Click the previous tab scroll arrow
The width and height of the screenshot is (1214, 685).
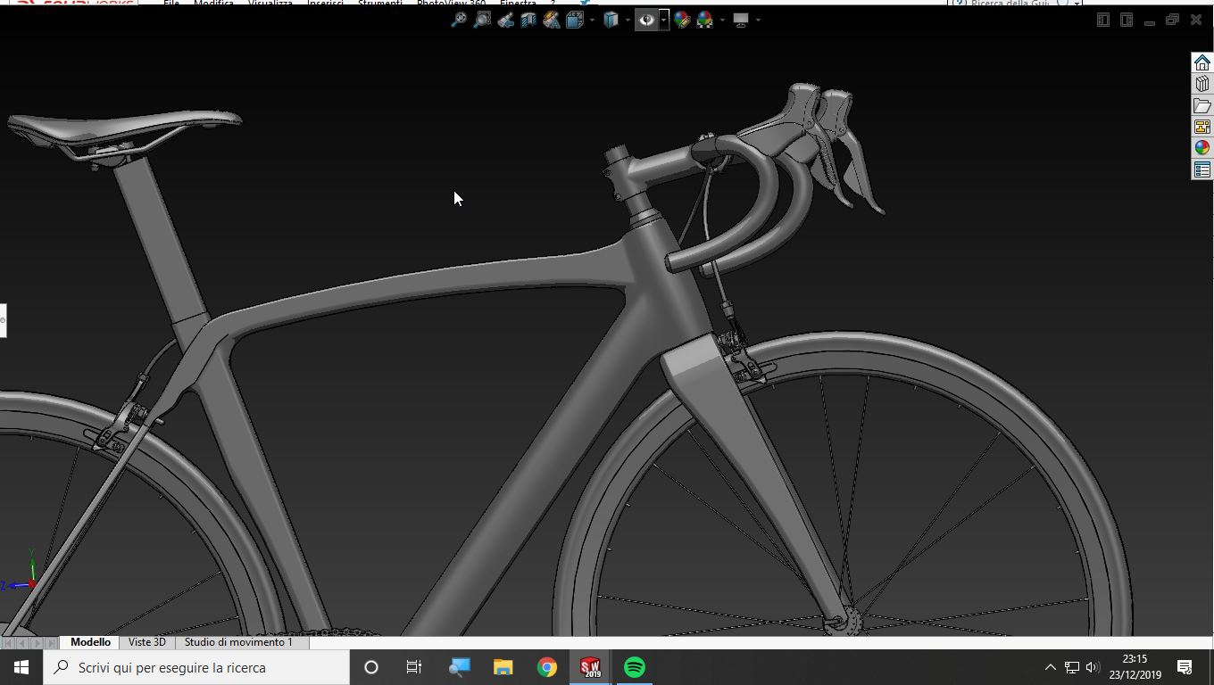coord(22,643)
